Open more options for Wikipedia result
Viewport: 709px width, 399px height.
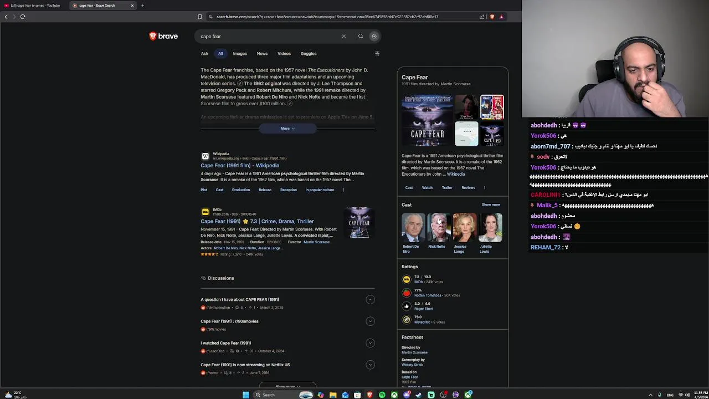coord(343,190)
